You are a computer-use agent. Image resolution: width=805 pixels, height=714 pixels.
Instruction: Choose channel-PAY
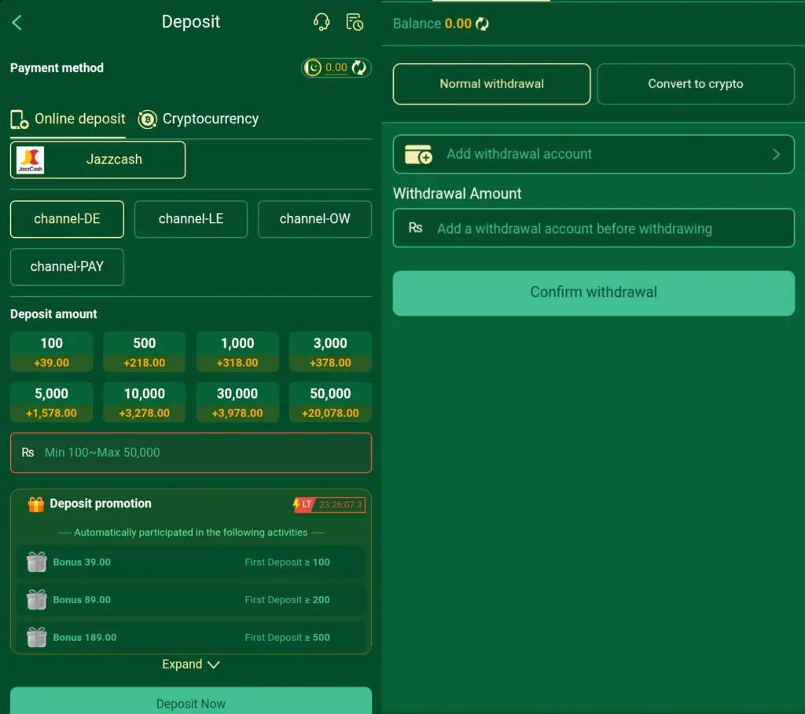(x=67, y=267)
